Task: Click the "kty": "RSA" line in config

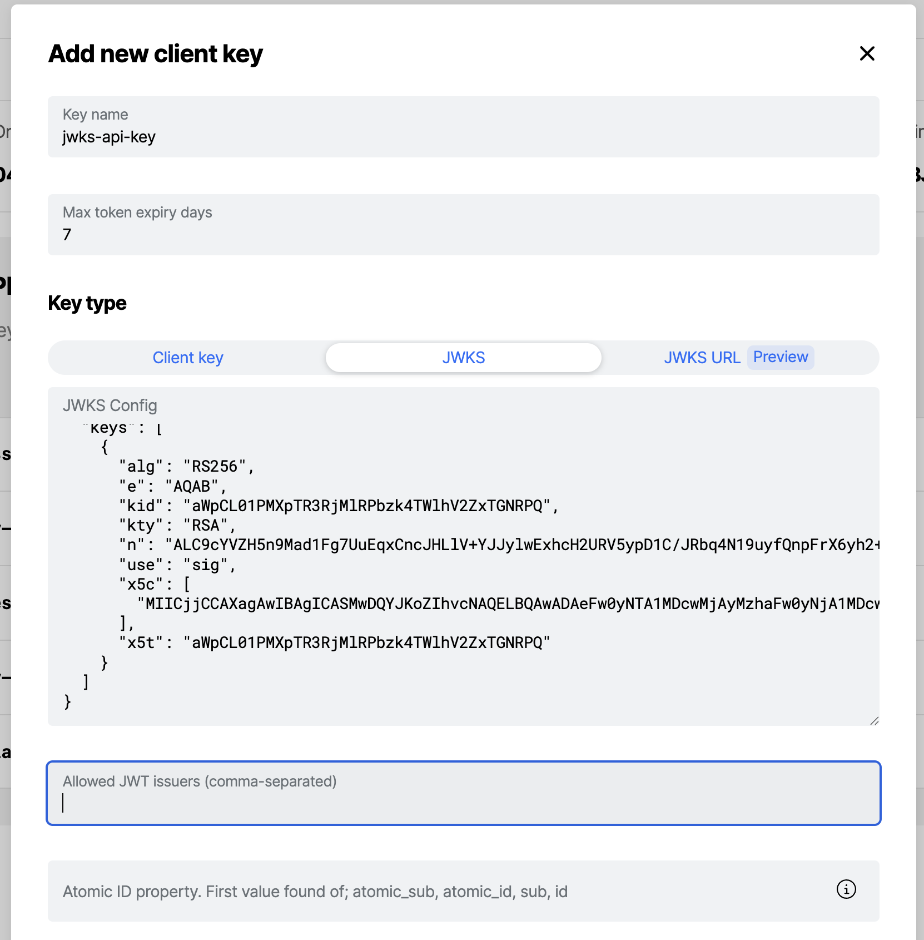Action: [177, 525]
